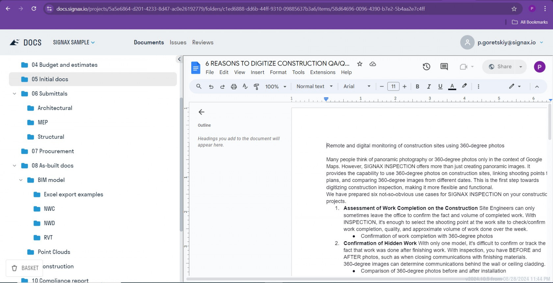
Task: Collapse the 08 As-built docs folder
Action: [x=14, y=166]
